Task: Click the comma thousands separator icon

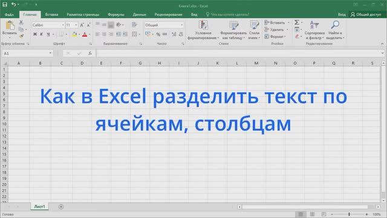Action: click(x=165, y=34)
